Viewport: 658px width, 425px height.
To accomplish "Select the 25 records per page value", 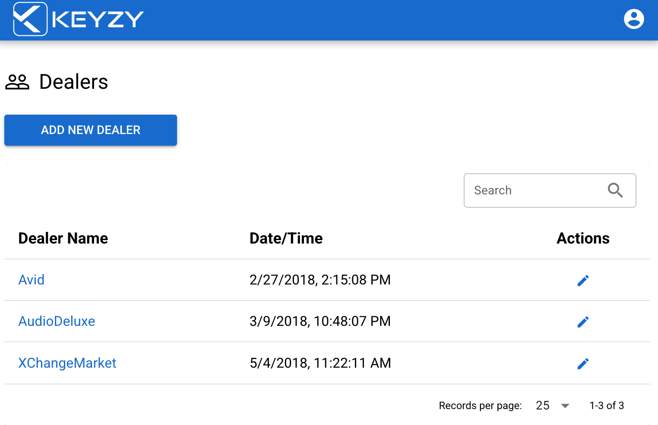I will tap(542, 406).
